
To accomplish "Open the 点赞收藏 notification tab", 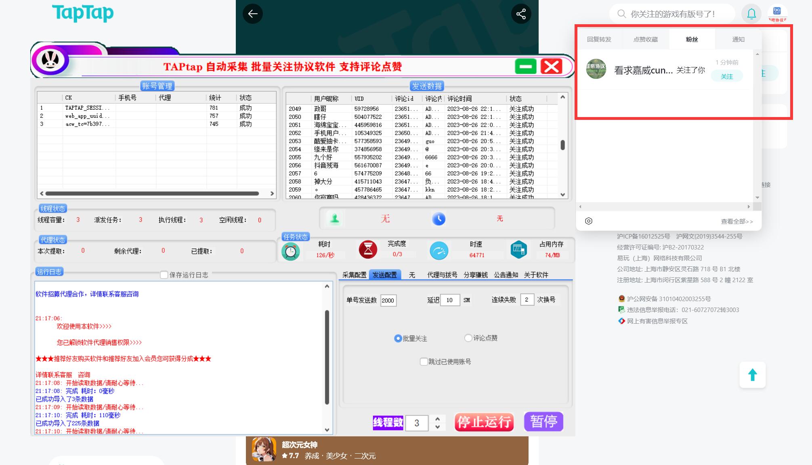I will click(645, 39).
